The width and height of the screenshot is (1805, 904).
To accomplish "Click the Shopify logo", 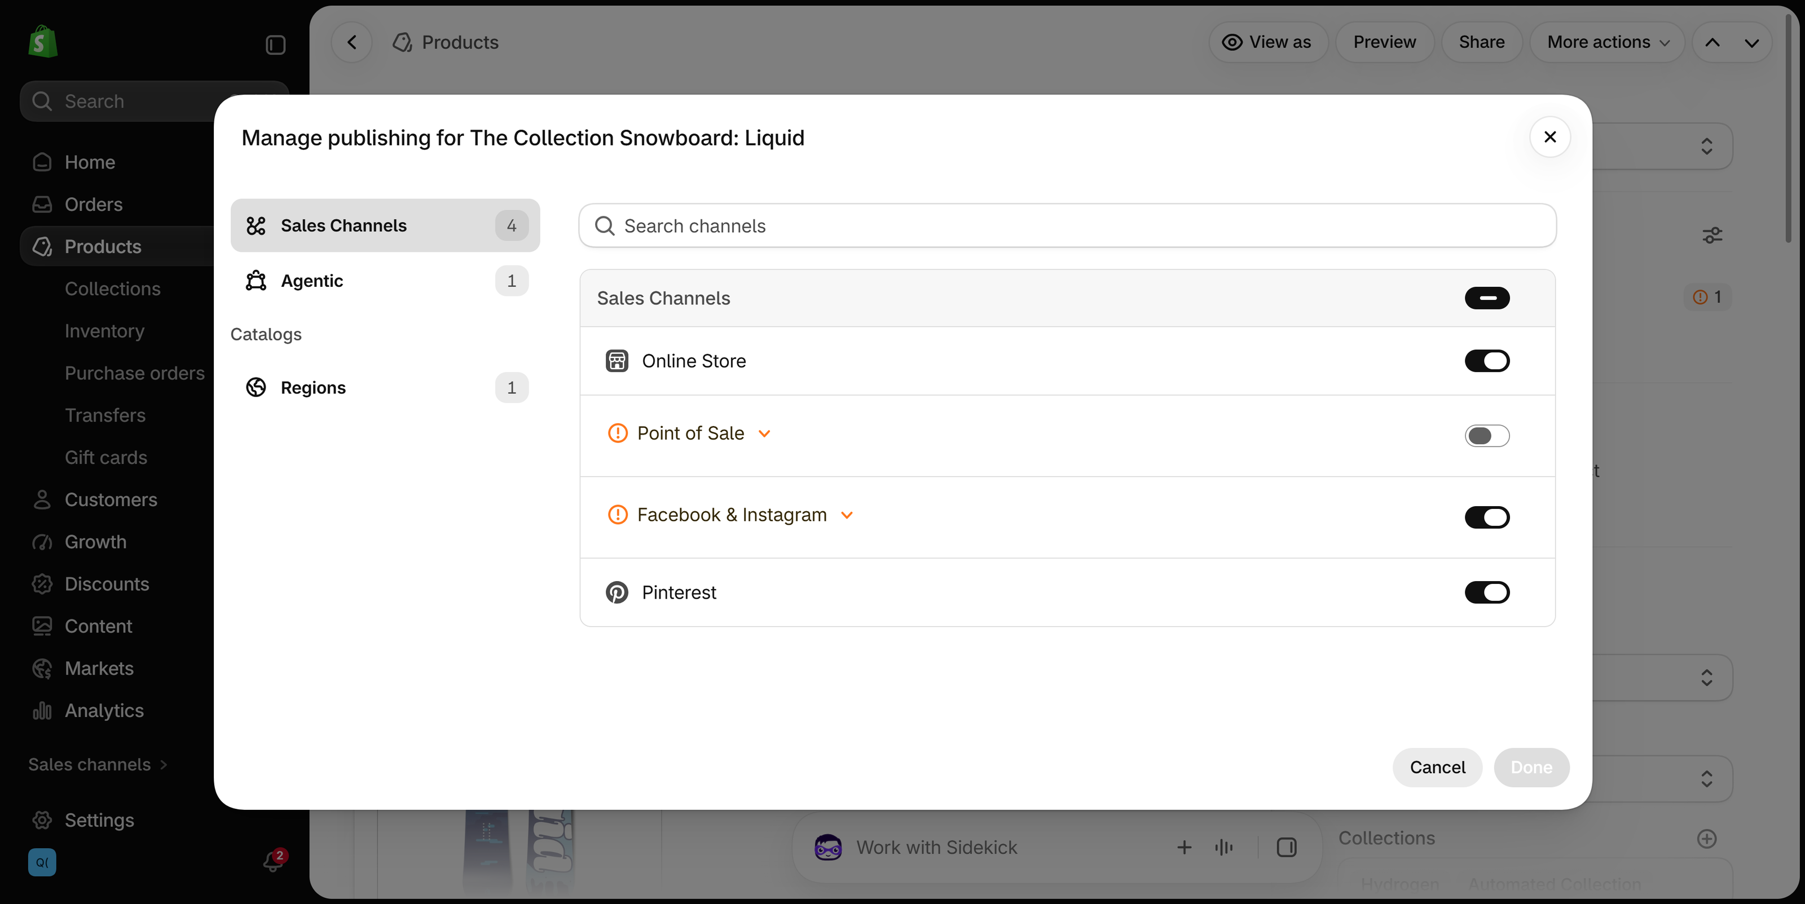I will [43, 42].
